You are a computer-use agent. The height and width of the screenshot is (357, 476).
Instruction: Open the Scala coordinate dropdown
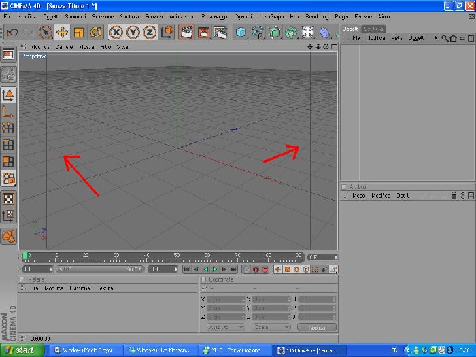271,327
